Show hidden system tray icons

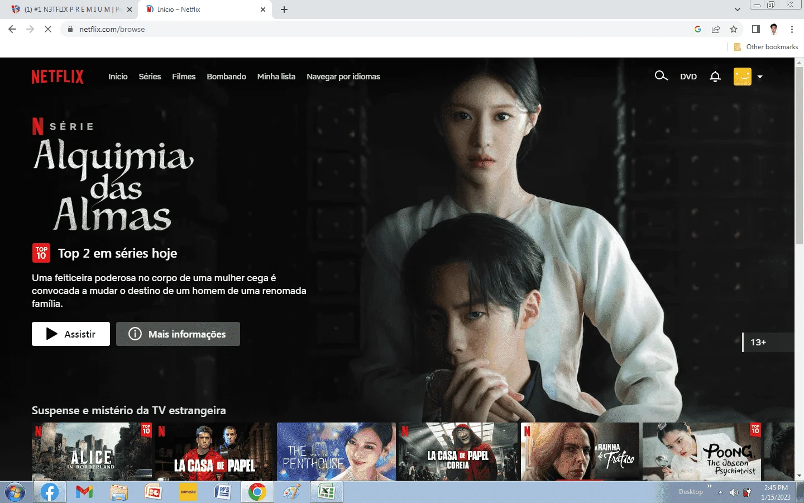point(720,492)
